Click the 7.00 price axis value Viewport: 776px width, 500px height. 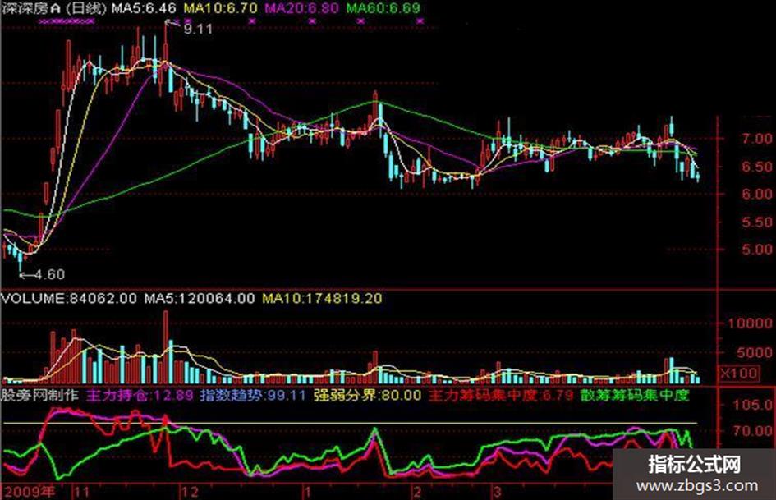pos(757,139)
